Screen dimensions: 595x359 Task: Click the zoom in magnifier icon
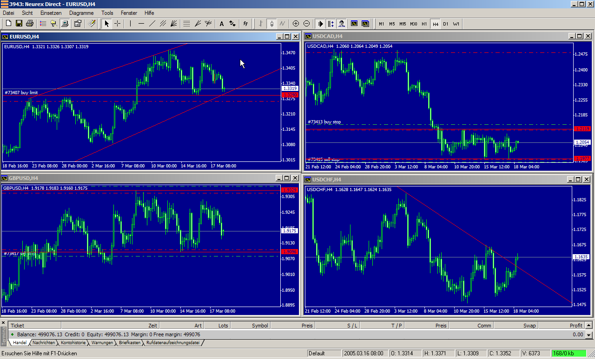(296, 24)
